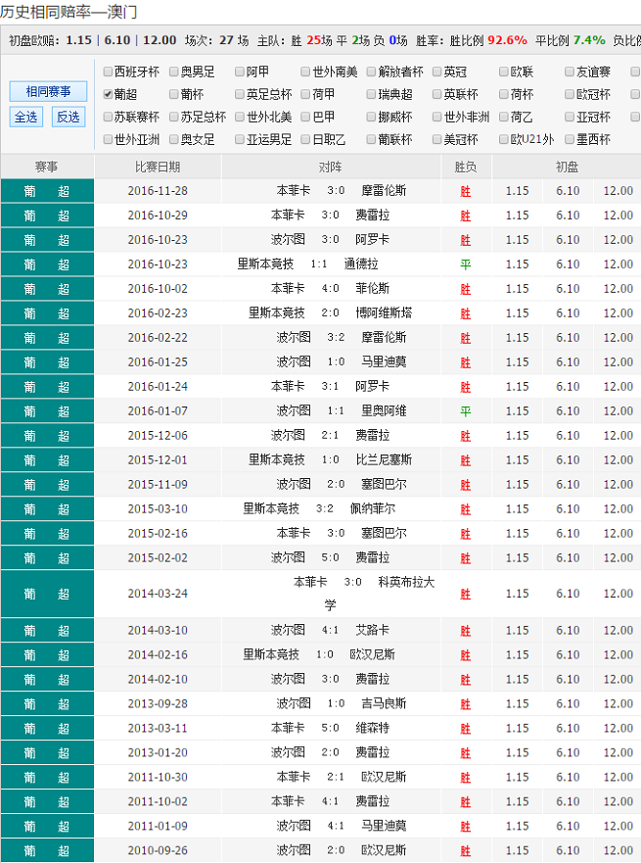Check the 日职乙 checkbox
This screenshot has height=863, width=641.
click(x=304, y=139)
